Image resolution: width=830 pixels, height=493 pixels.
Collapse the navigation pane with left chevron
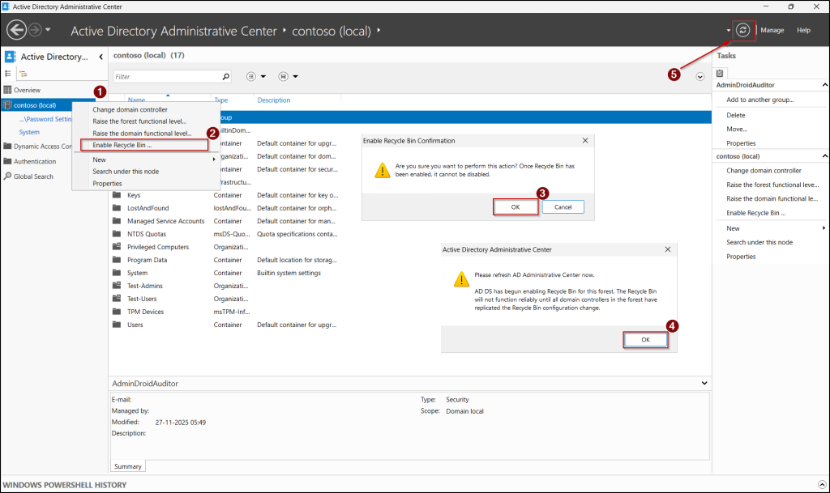101,57
